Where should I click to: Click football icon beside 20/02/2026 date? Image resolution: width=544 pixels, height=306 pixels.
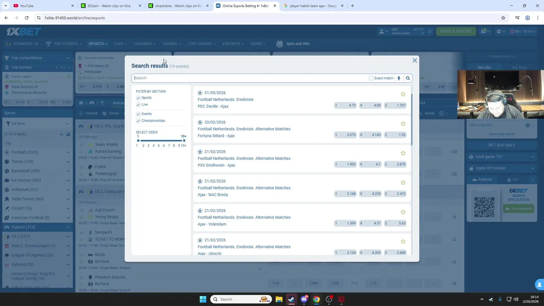pyautogui.click(x=200, y=122)
